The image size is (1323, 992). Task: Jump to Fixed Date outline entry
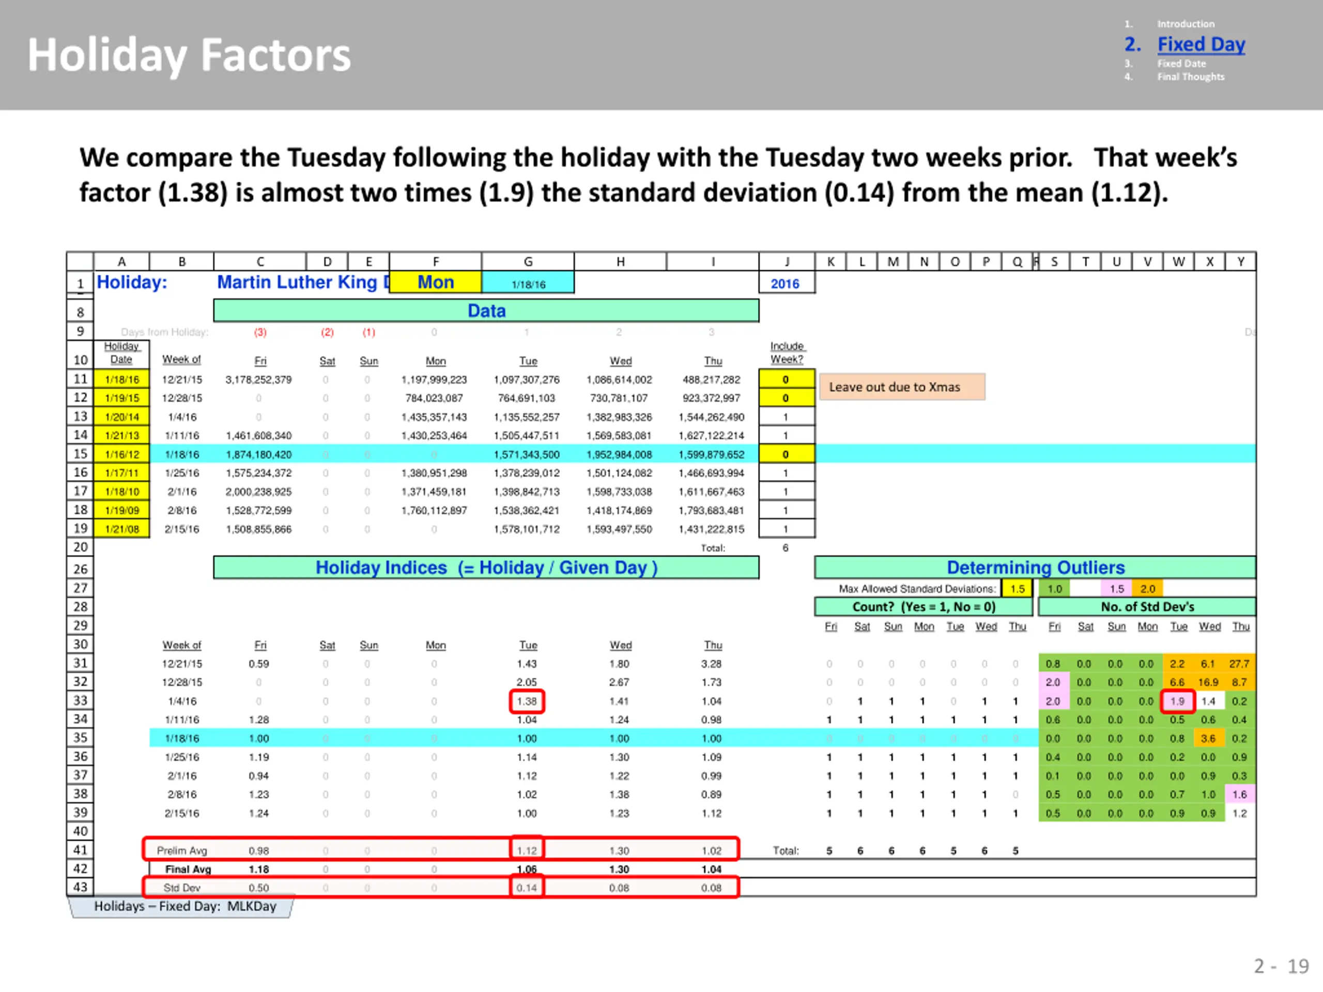(x=1181, y=64)
